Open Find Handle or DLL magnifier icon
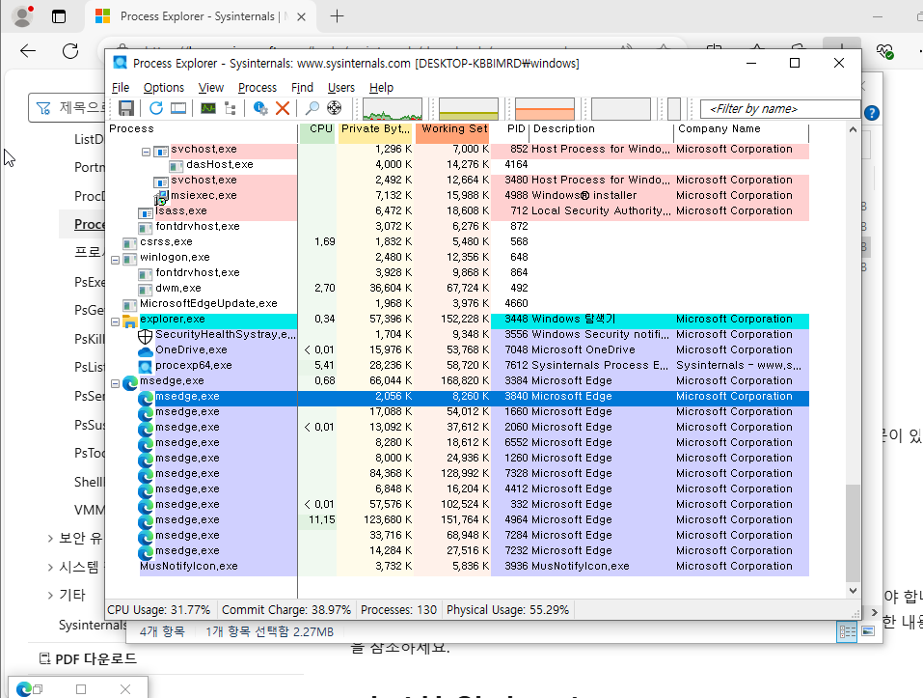 [312, 108]
